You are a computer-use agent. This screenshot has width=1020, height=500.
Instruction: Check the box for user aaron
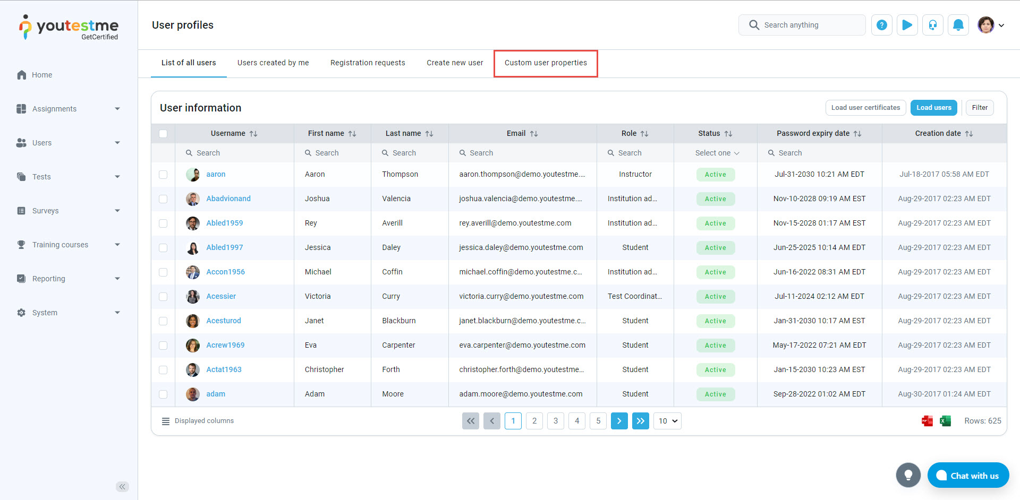163,175
